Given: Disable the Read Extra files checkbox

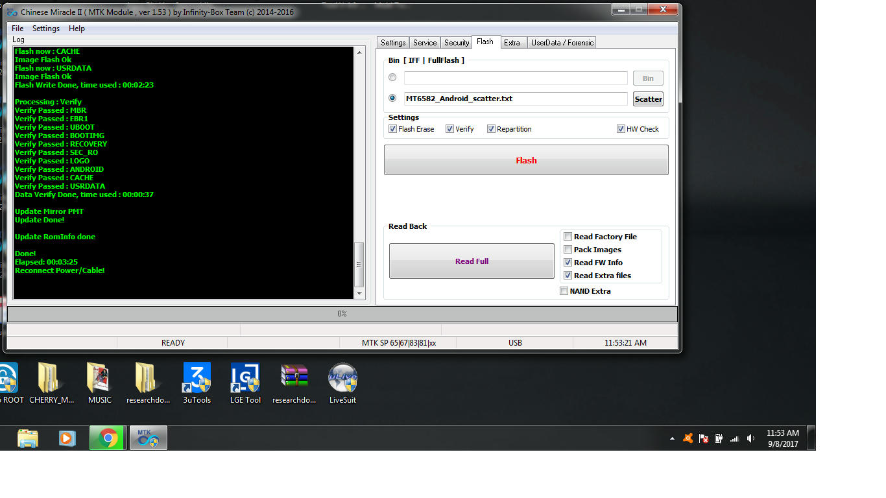Looking at the screenshot, I should [x=568, y=276].
